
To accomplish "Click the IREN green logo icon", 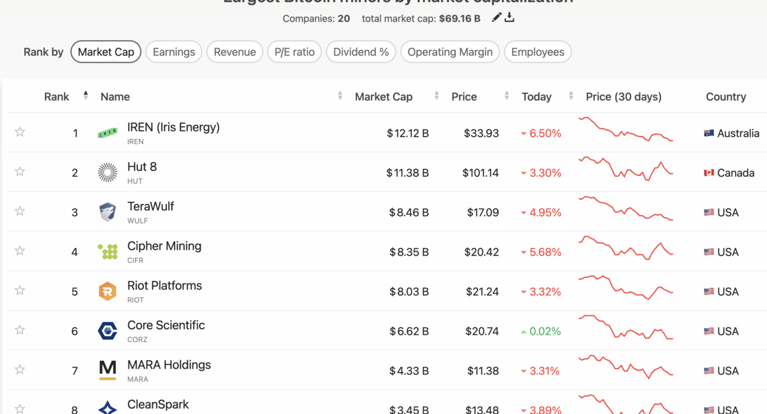I will coord(107,134).
